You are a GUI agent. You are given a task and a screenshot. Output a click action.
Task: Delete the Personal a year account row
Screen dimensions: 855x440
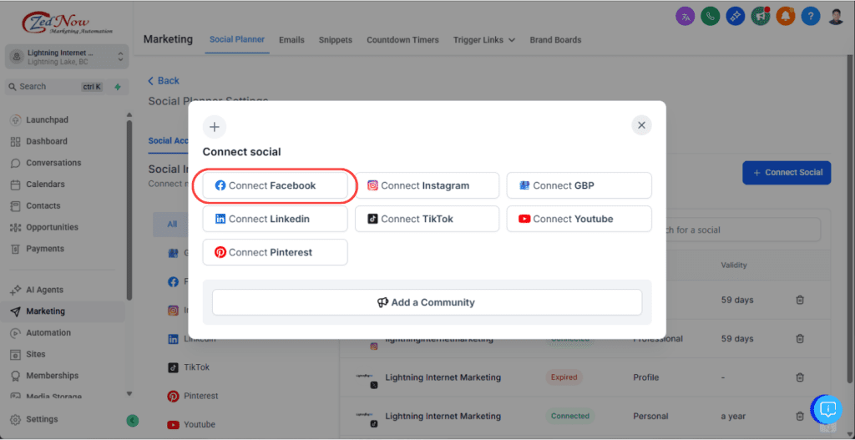800,416
